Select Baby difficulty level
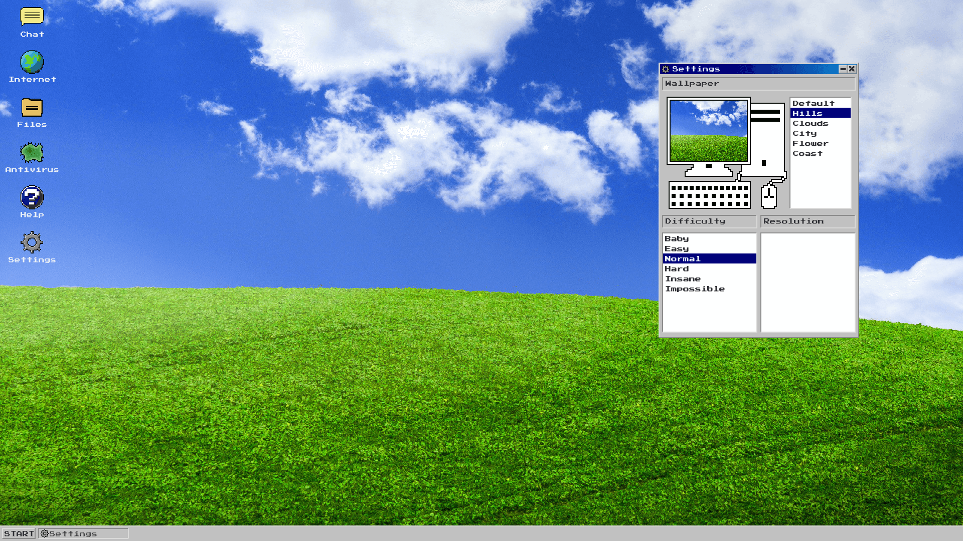Screen dimensions: 963x541 click(x=677, y=238)
